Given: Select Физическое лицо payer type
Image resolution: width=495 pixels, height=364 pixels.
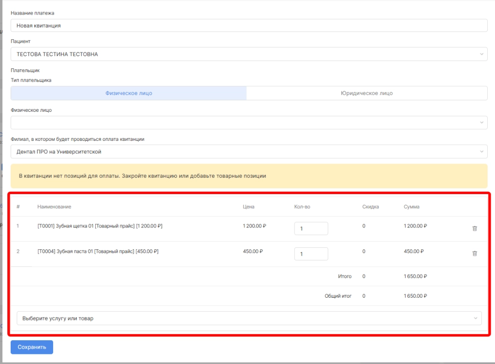Looking at the screenshot, I should [129, 93].
